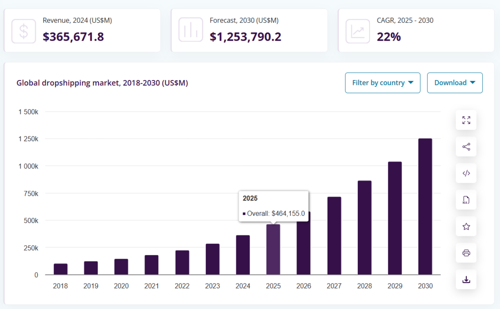
Task: Click the dollar sign revenue icon
Action: click(24, 31)
